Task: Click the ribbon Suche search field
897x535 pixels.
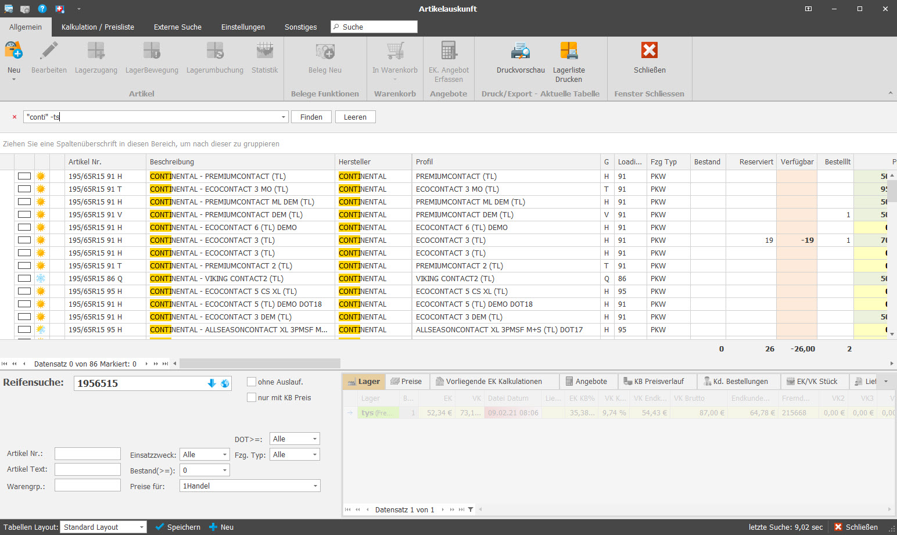Action: [374, 27]
